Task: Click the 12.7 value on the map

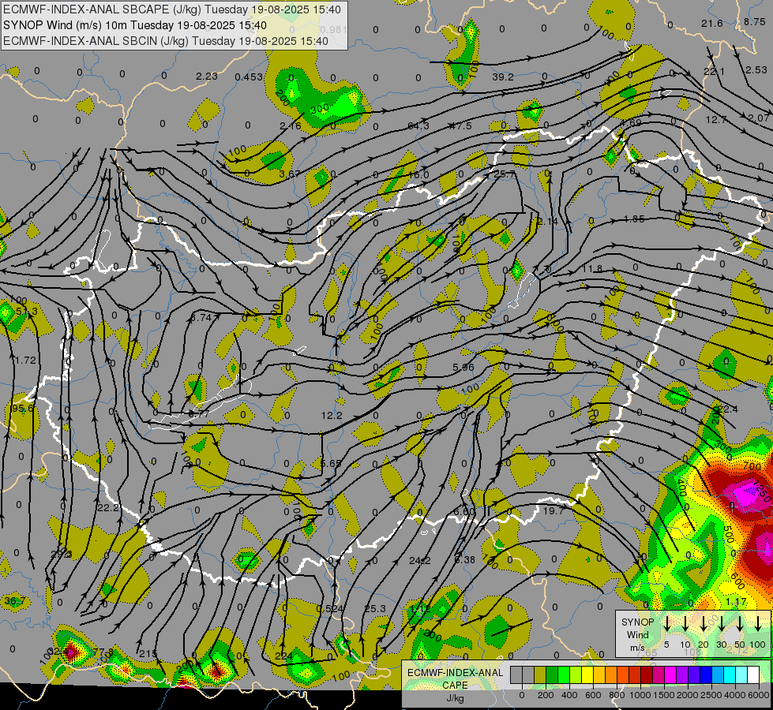Action: tap(716, 120)
